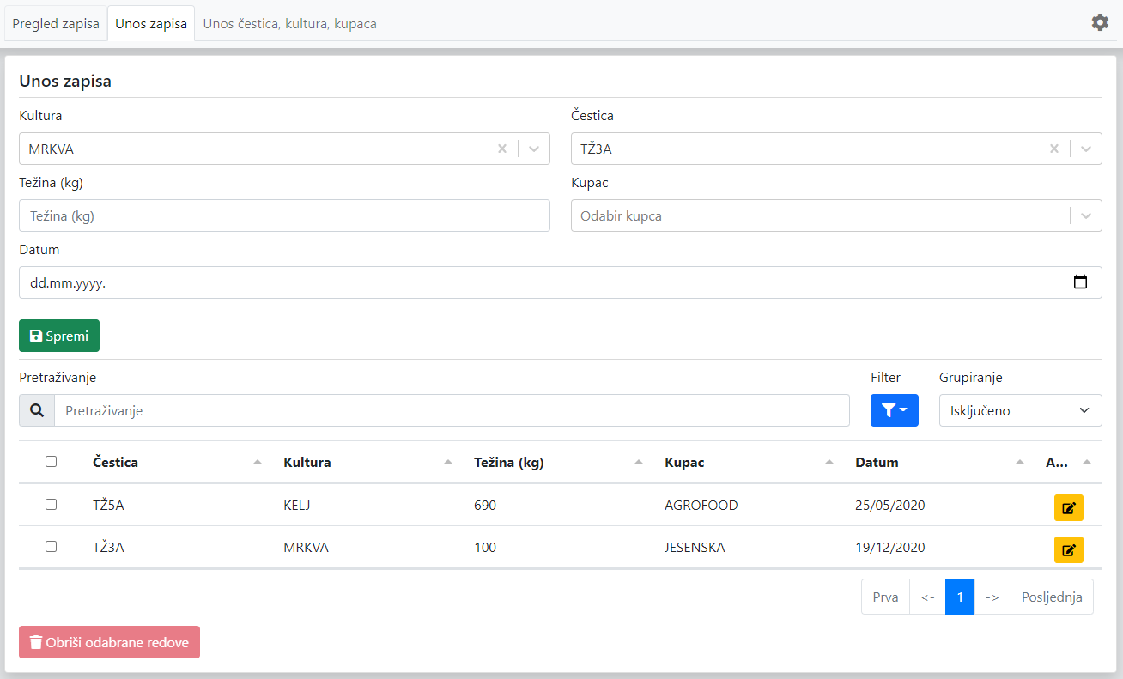Open the Unos čestica, kultura, kupaca tab
Image resolution: width=1123 pixels, height=679 pixels.
[x=289, y=24]
